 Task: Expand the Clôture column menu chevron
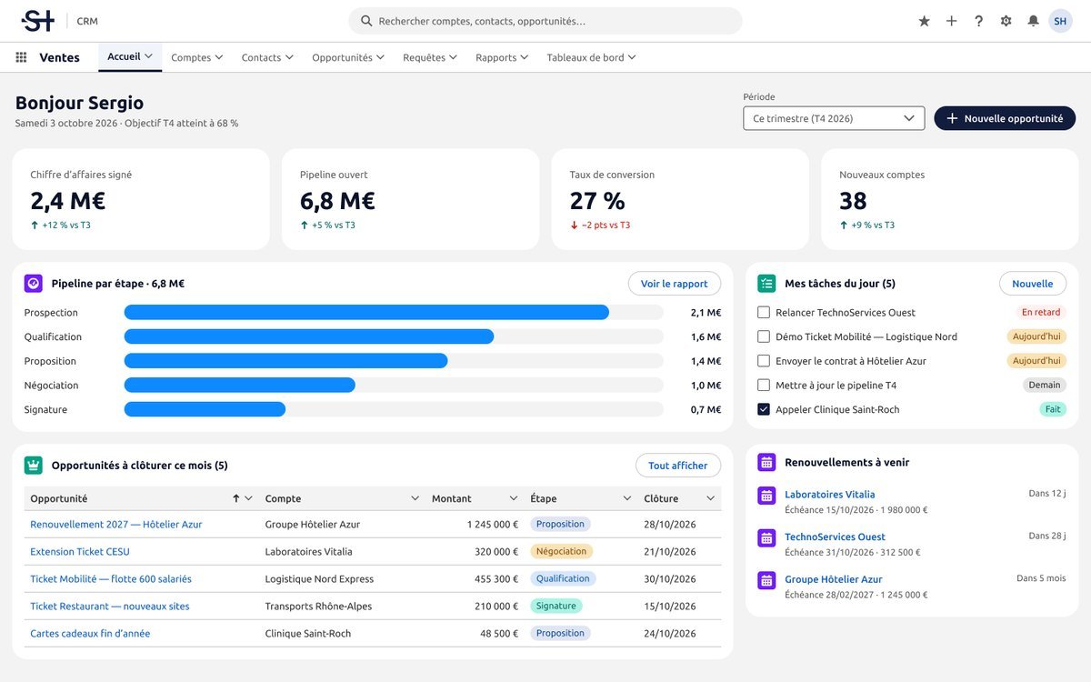711,498
